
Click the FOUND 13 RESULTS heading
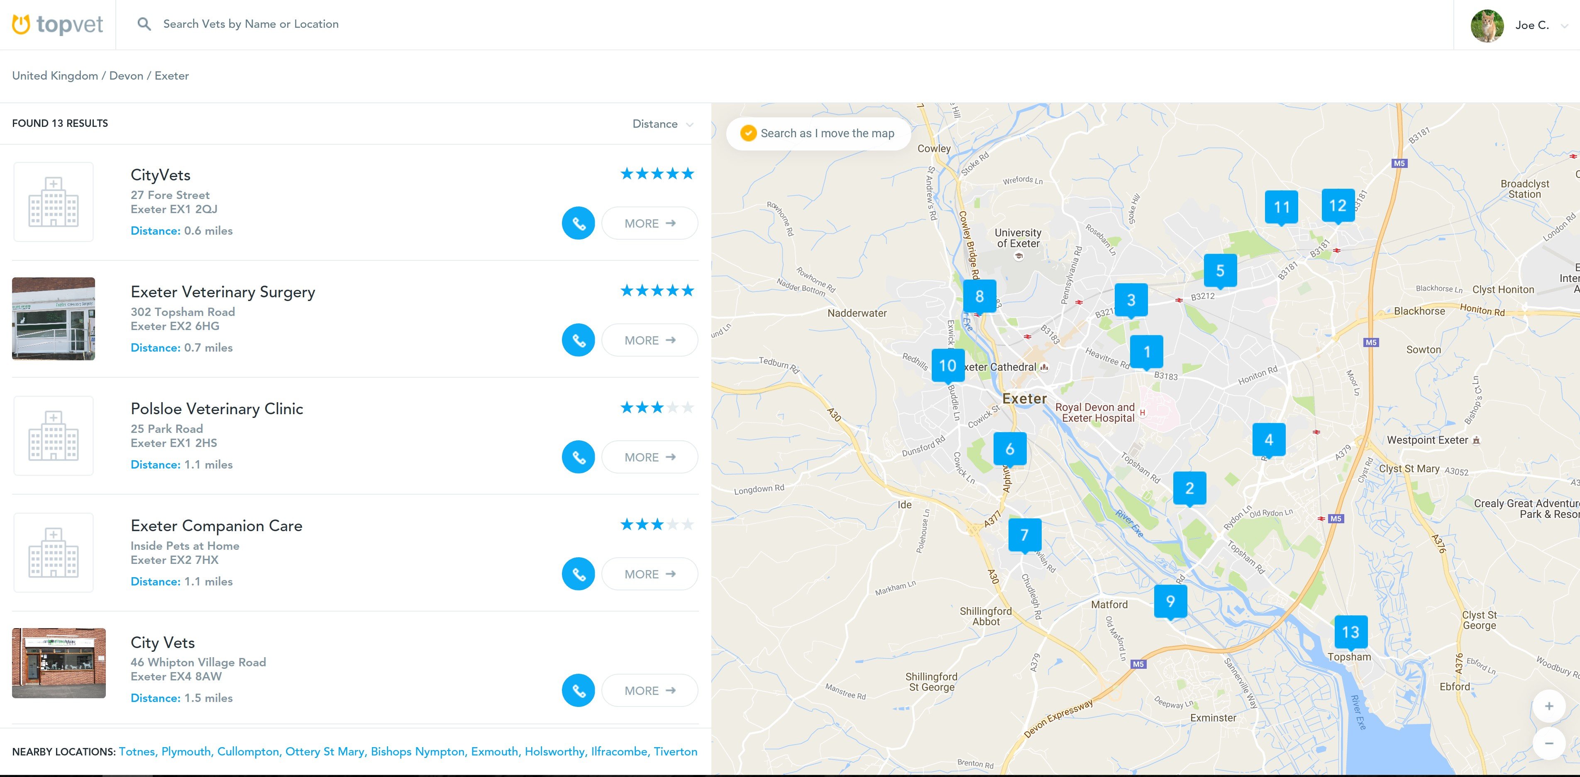click(x=60, y=123)
